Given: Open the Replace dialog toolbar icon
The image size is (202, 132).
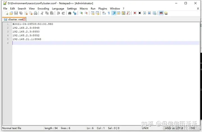Looking at the screenshot, I should point(75,13).
